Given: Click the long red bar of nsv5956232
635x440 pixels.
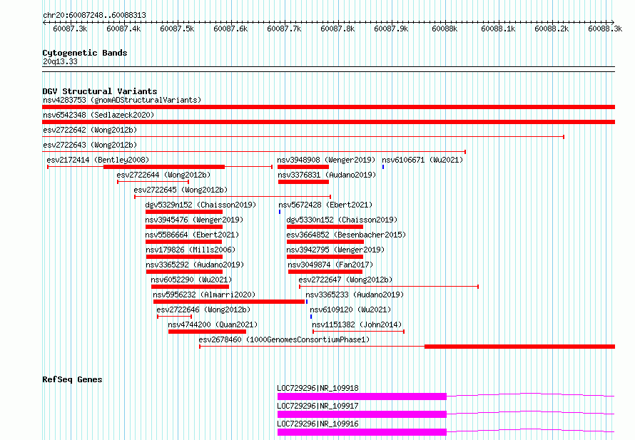Looking at the screenshot, I should click(229, 302).
